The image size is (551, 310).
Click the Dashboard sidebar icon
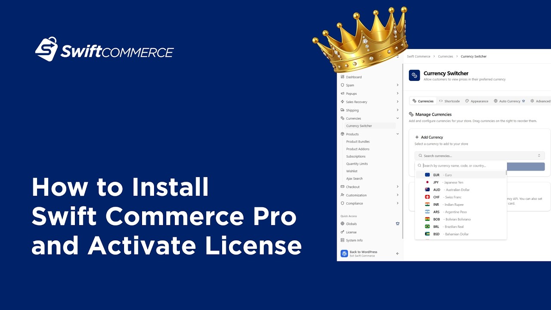342,77
